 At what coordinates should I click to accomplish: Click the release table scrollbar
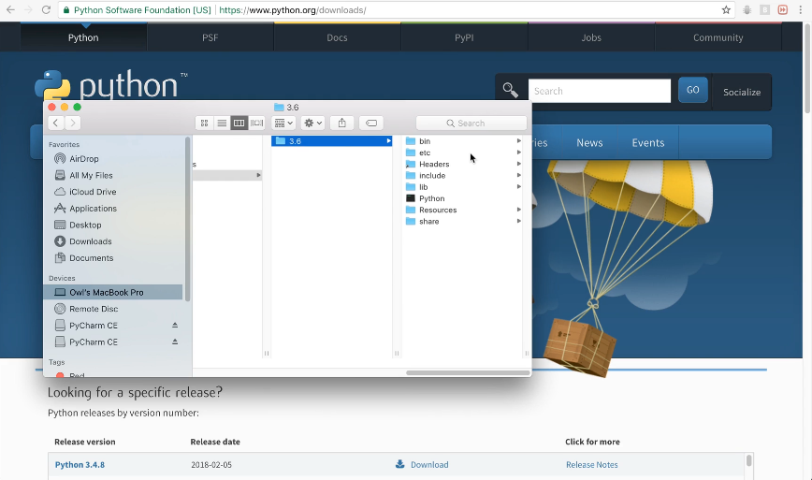[x=748, y=460]
